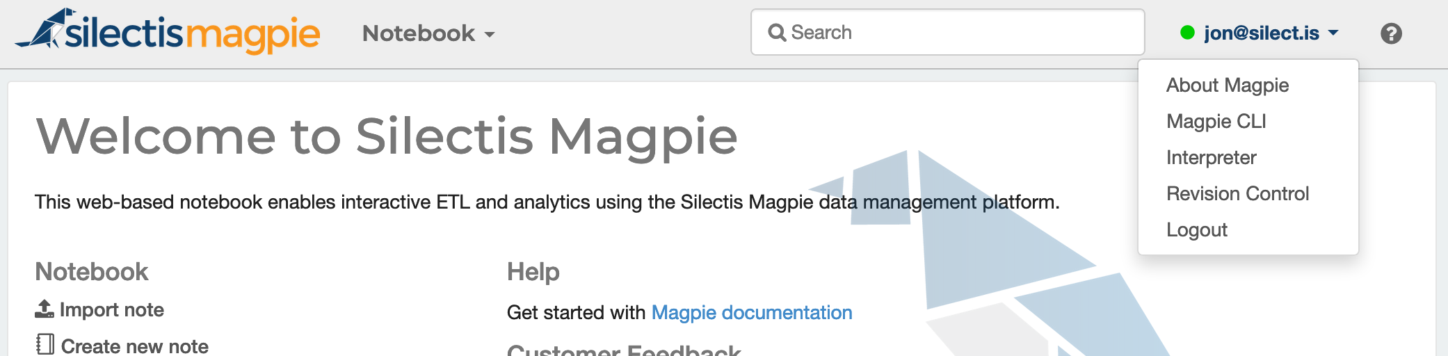
Task: Click the Create new note link
Action: [135, 346]
